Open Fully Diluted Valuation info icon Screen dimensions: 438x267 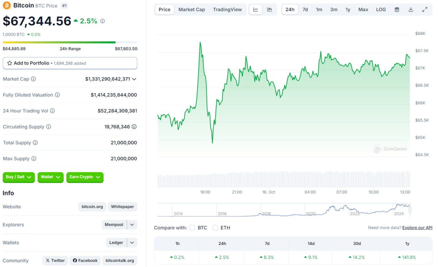57,95
